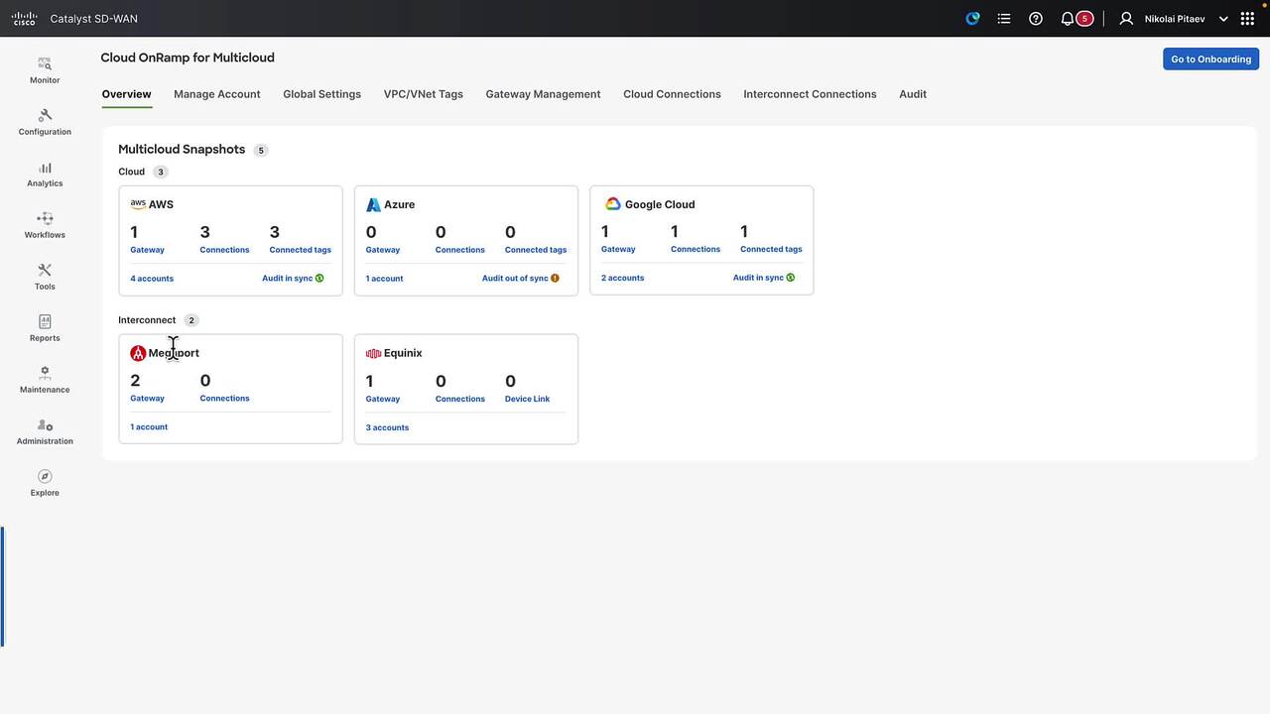Click the AWS logo icon
The width and height of the screenshot is (1270, 714).
tap(138, 203)
